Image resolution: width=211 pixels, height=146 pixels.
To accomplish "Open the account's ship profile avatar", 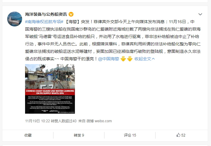I will [15, 19].
